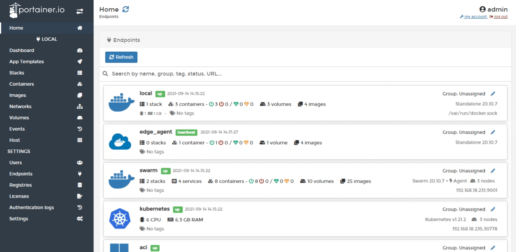
Task: Click the Stacks list icon
Action: [79, 73]
